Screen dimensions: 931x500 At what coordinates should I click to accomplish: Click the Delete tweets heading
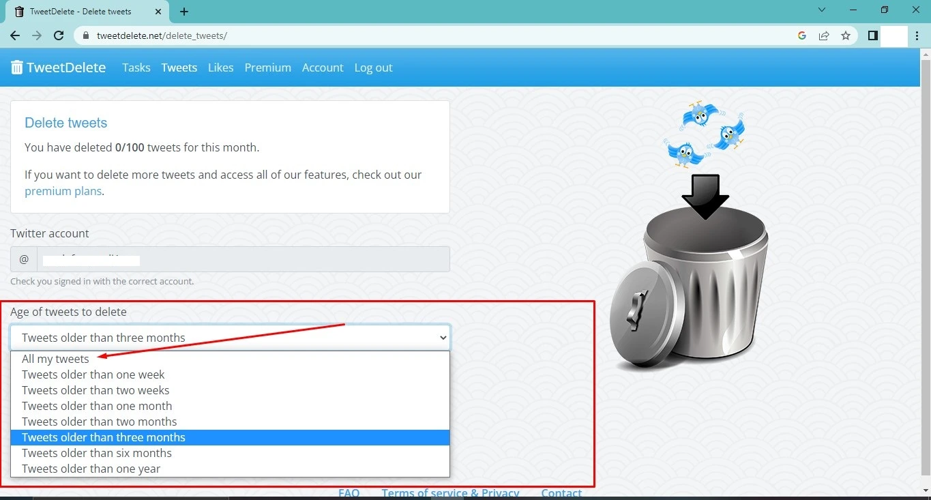click(66, 123)
